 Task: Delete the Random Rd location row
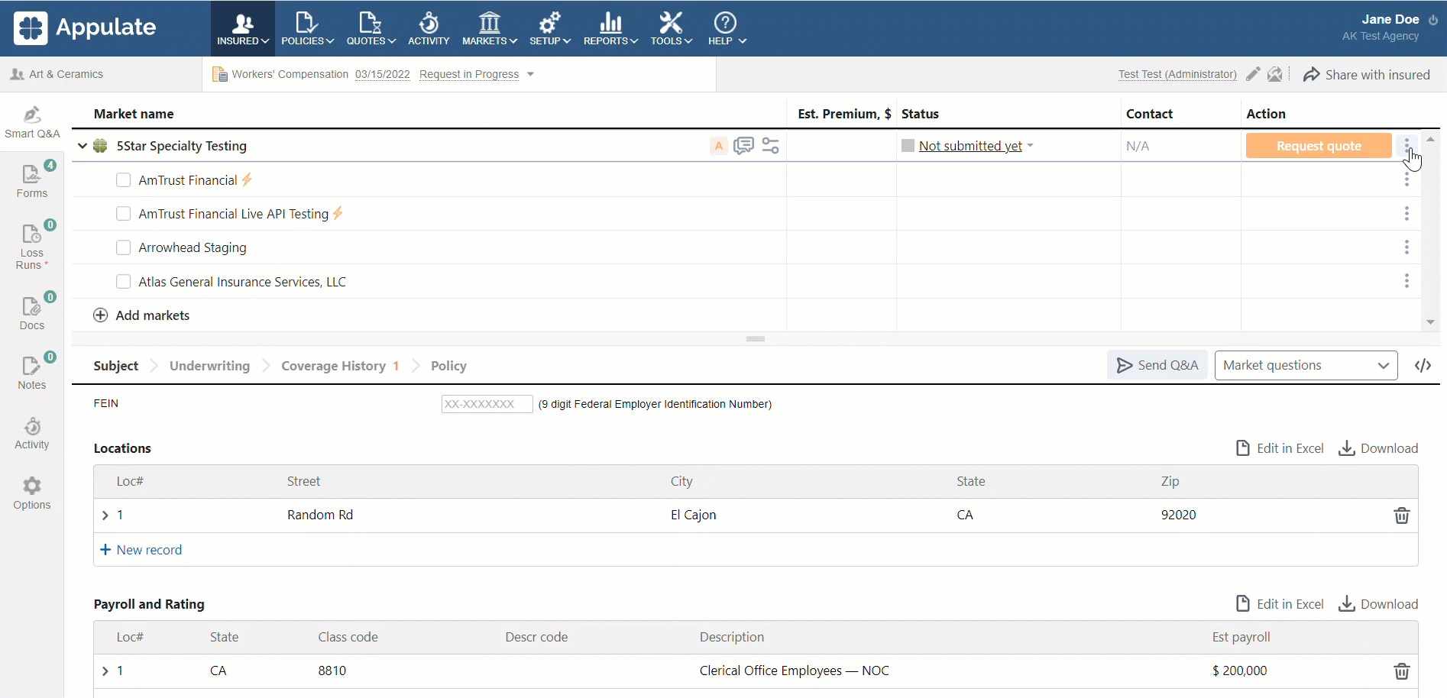tap(1401, 515)
